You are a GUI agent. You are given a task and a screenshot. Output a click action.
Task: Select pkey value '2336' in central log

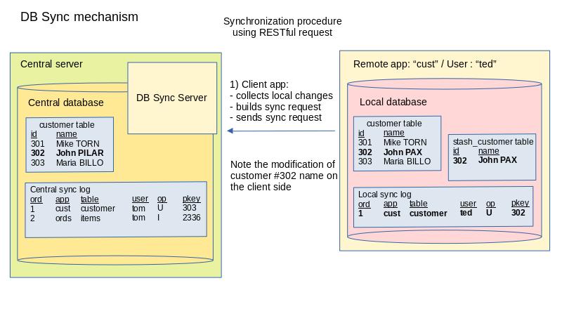click(x=191, y=218)
